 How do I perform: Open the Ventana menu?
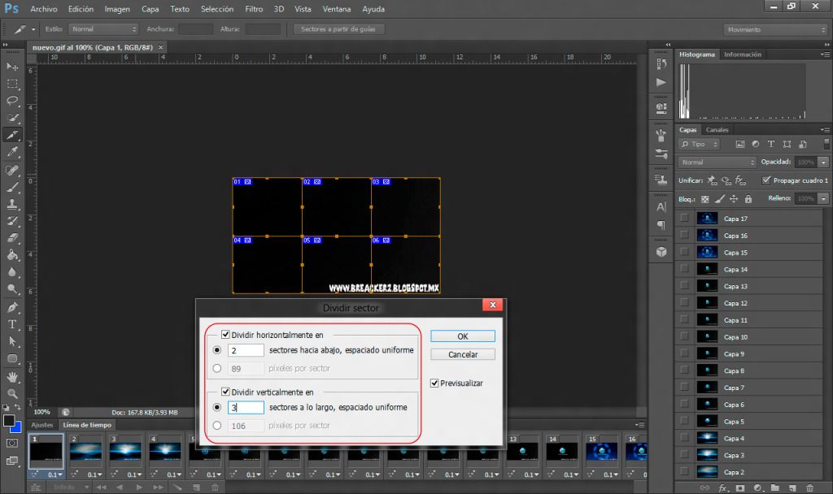[x=337, y=9]
